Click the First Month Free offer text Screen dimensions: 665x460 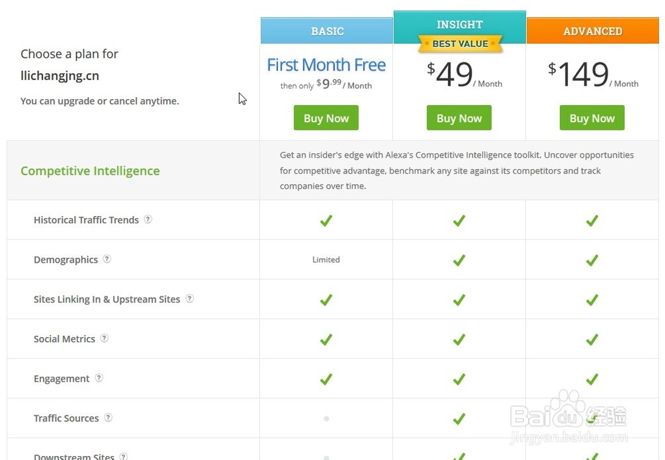tap(326, 65)
